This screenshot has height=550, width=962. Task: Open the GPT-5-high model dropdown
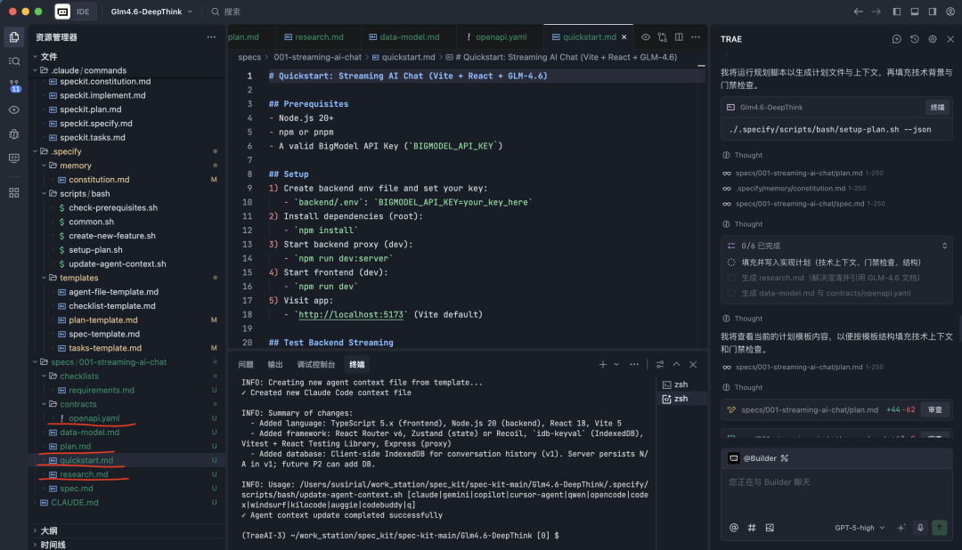[860, 527]
